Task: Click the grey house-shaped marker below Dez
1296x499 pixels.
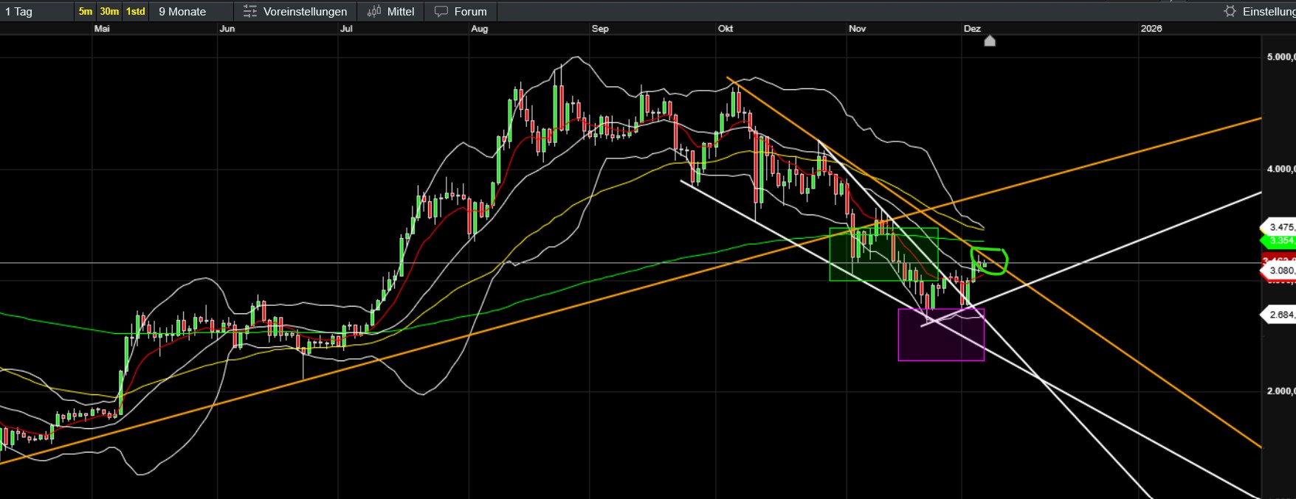Action: (990, 41)
